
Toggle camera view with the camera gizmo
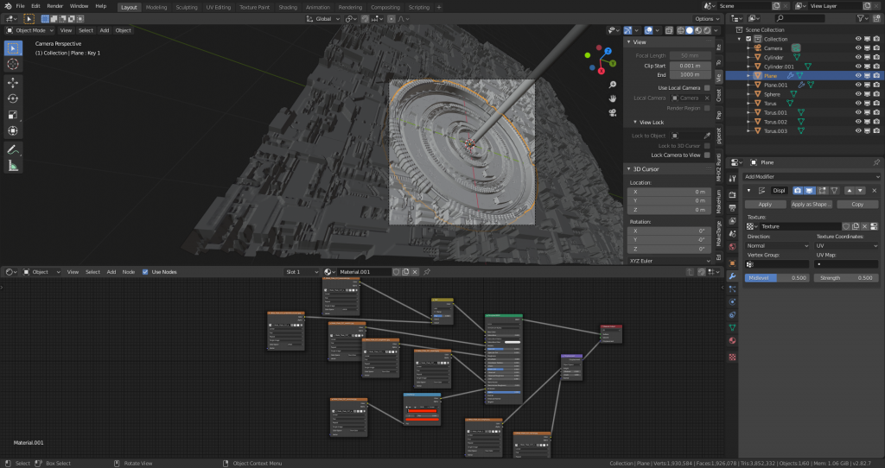point(613,112)
